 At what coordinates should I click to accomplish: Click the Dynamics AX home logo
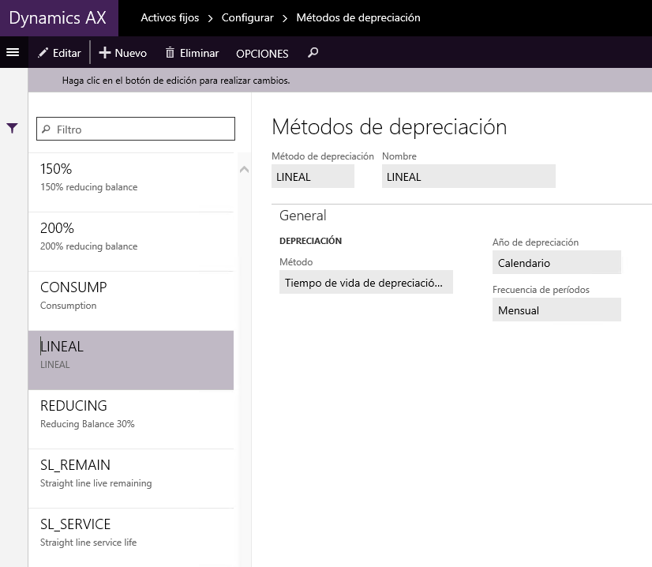click(58, 18)
